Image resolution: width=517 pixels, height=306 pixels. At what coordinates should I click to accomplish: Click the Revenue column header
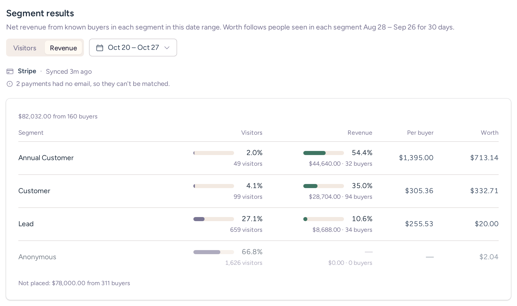(360, 133)
